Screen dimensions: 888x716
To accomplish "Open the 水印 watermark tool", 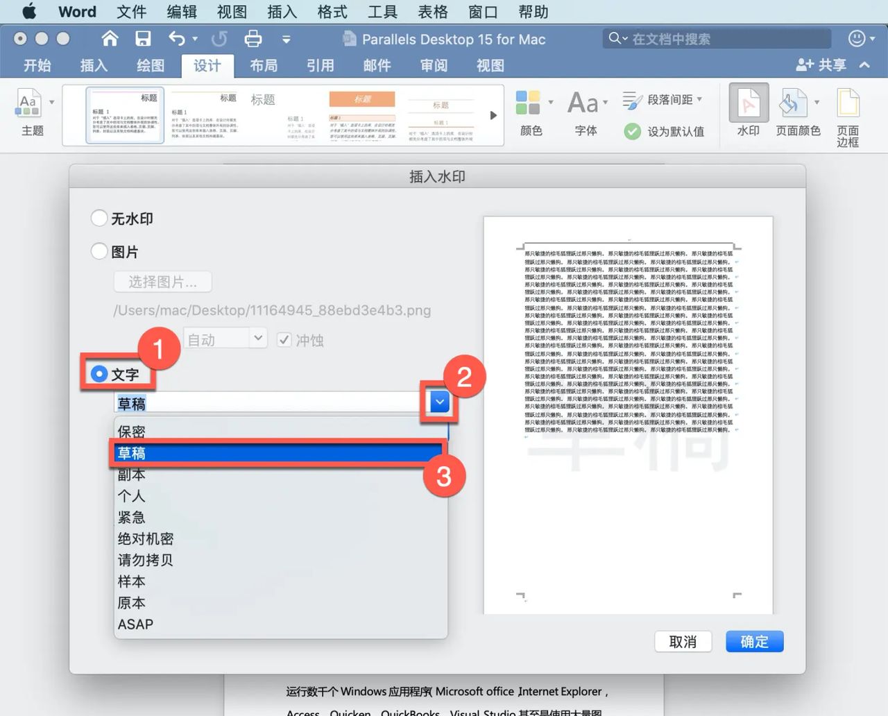I will 748,111.
